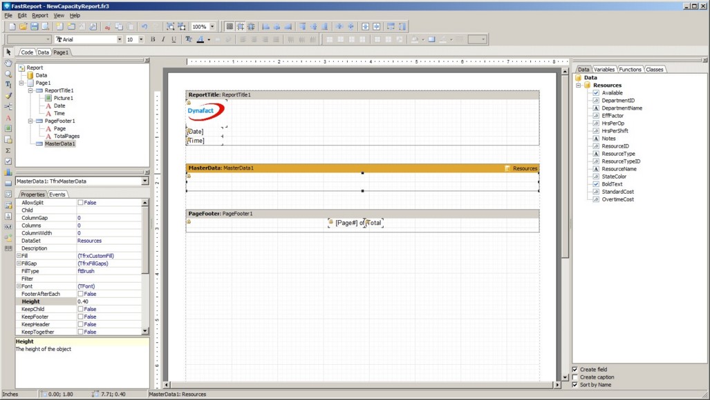Click the Insert Chart object tool
Image resolution: width=710 pixels, height=400 pixels.
pos(8,172)
